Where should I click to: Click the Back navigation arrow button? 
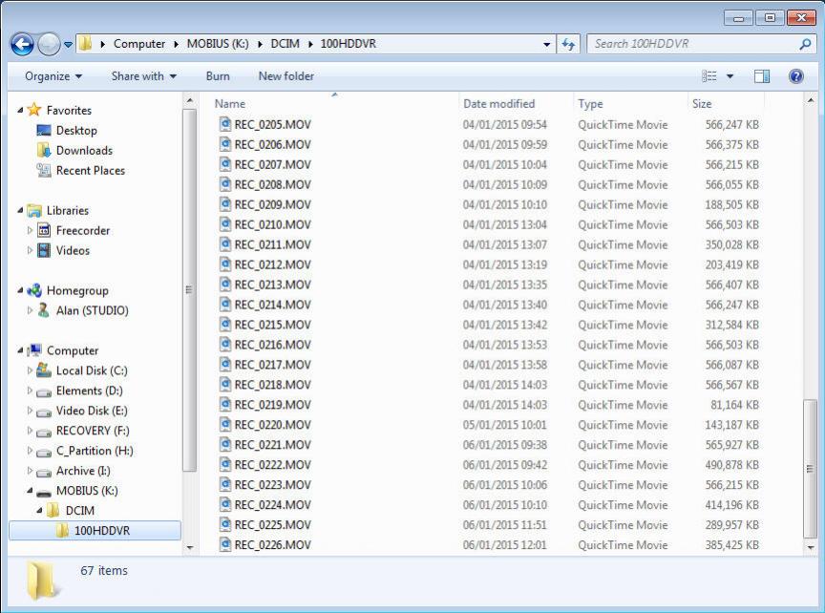(23, 44)
